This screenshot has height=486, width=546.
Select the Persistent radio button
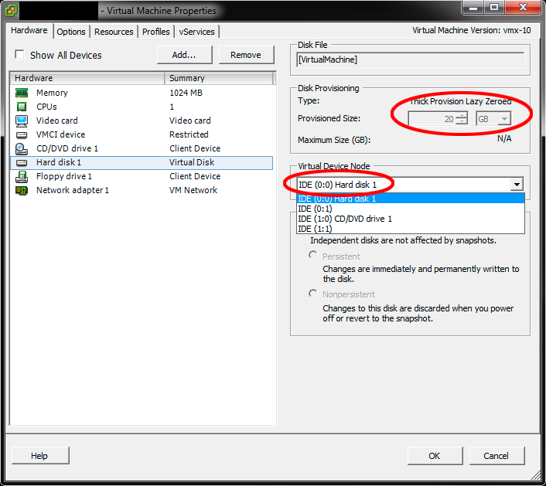(x=313, y=255)
